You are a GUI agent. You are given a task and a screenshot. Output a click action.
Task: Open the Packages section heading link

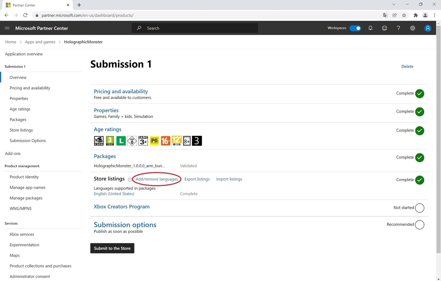tap(105, 157)
